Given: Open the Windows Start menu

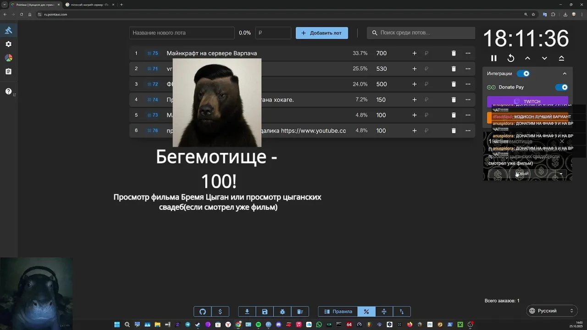Looking at the screenshot, I should (117, 324).
